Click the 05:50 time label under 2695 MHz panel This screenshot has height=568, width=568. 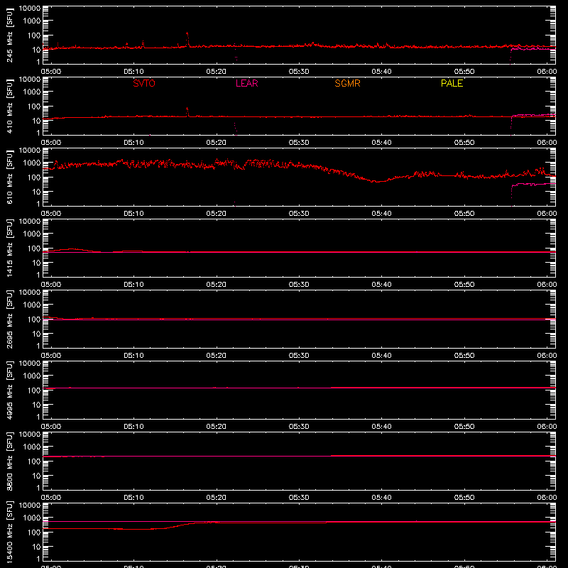[x=464, y=356]
